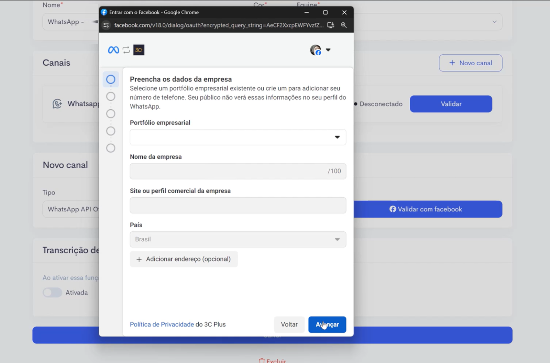Viewport: 550px width, 363px height.
Task: Select the fifth step circle in stepper
Action: tap(111, 148)
